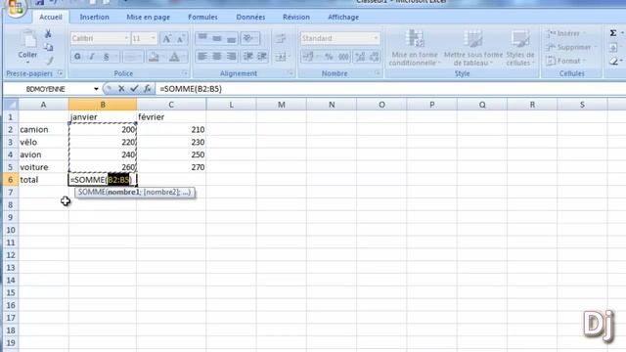Click in the formula bar text
This screenshot has width=626, height=352.
(191, 89)
